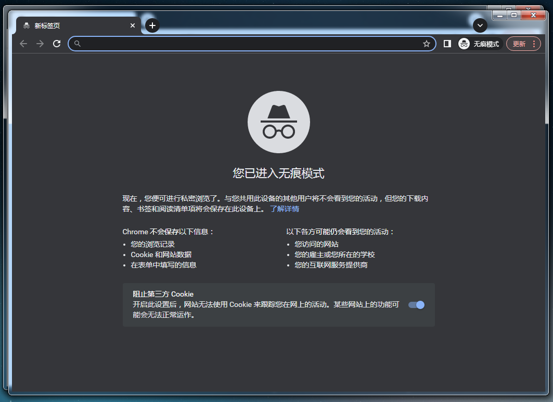The width and height of the screenshot is (553, 402).
Task: Click the text 您的浏览记录
Action: pos(153,244)
